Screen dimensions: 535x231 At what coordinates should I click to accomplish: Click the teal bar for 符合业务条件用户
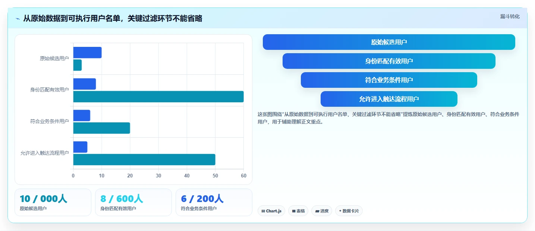point(101,128)
